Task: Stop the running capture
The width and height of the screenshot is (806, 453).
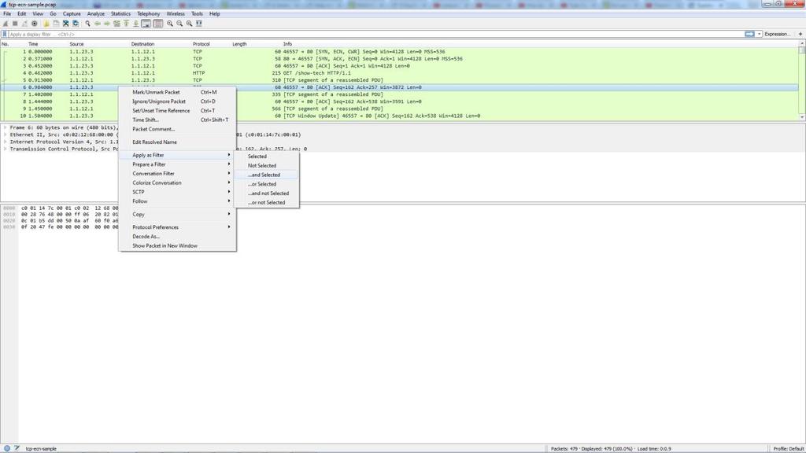Action: 15,24
